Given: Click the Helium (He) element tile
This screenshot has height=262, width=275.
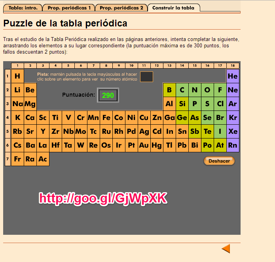Looking at the screenshot, I should point(233,76).
